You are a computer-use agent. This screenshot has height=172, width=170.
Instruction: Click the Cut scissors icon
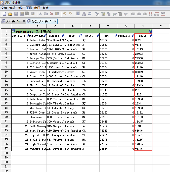click(40, 14)
